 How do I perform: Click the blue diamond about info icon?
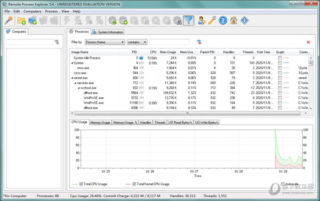click(244, 21)
